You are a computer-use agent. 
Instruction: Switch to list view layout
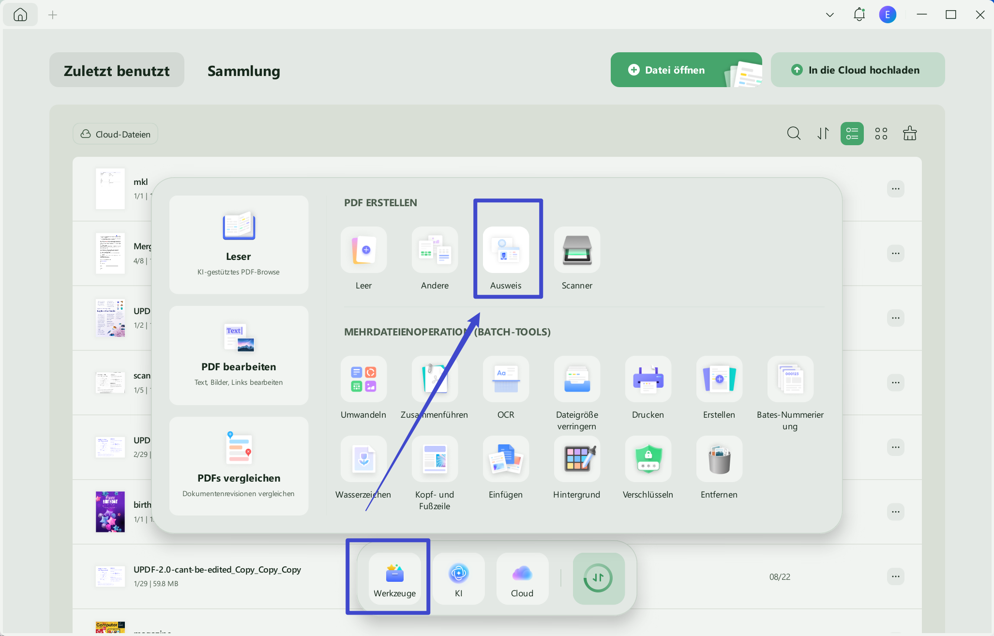[852, 134]
